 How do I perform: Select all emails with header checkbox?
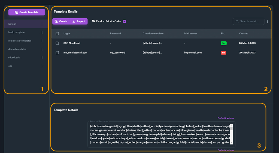tap(57, 34)
